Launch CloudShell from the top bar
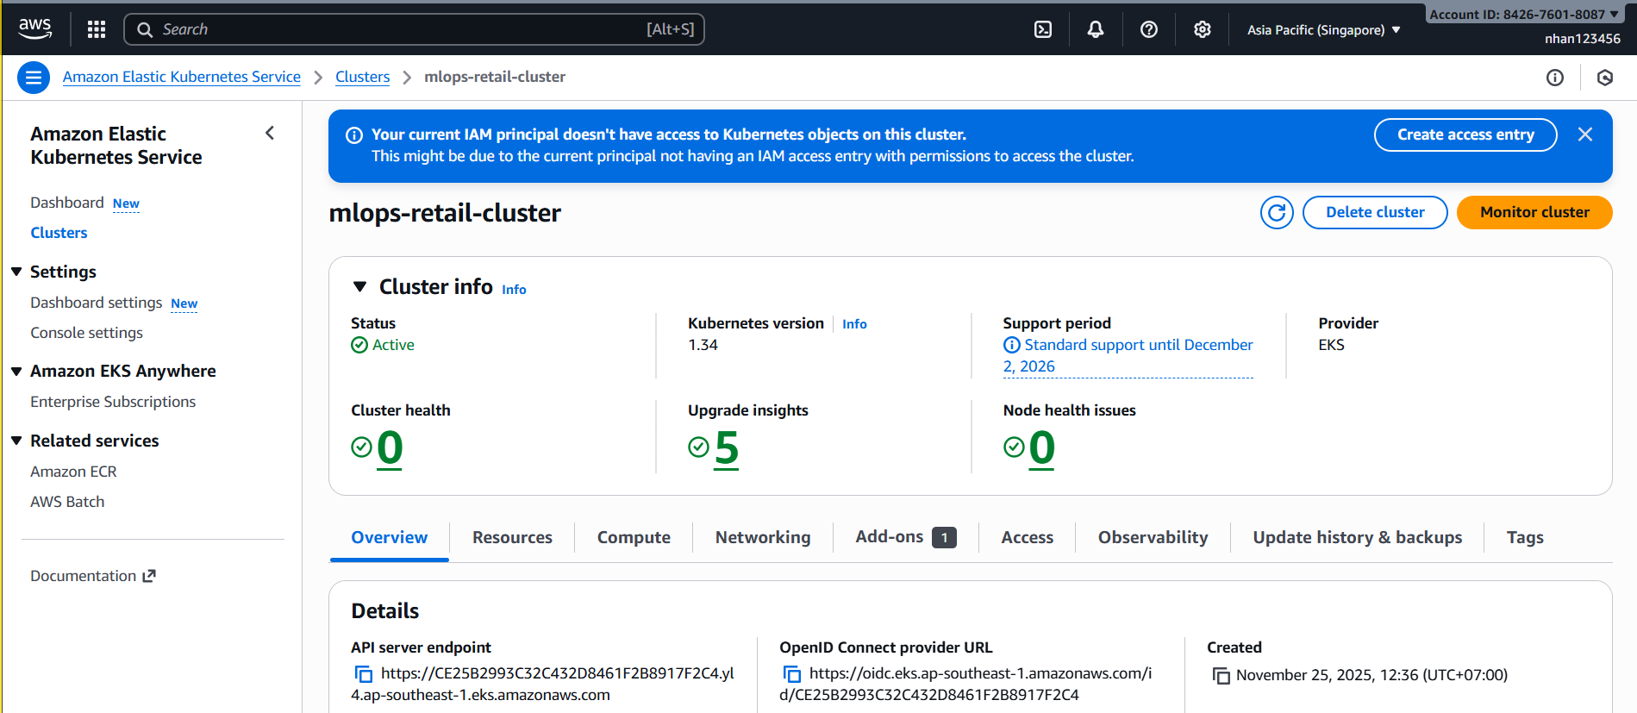Image resolution: width=1637 pixels, height=713 pixels. [1042, 29]
